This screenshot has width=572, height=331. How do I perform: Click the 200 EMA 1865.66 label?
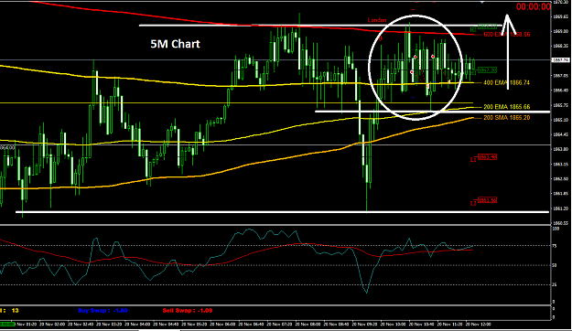pyautogui.click(x=507, y=107)
